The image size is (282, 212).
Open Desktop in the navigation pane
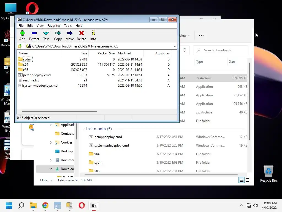64,151
